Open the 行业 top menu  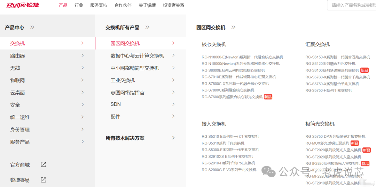pos(79,5)
